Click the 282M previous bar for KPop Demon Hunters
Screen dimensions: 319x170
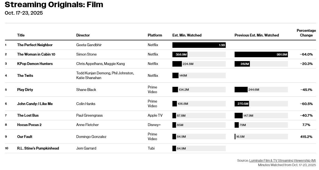[x=242, y=64]
